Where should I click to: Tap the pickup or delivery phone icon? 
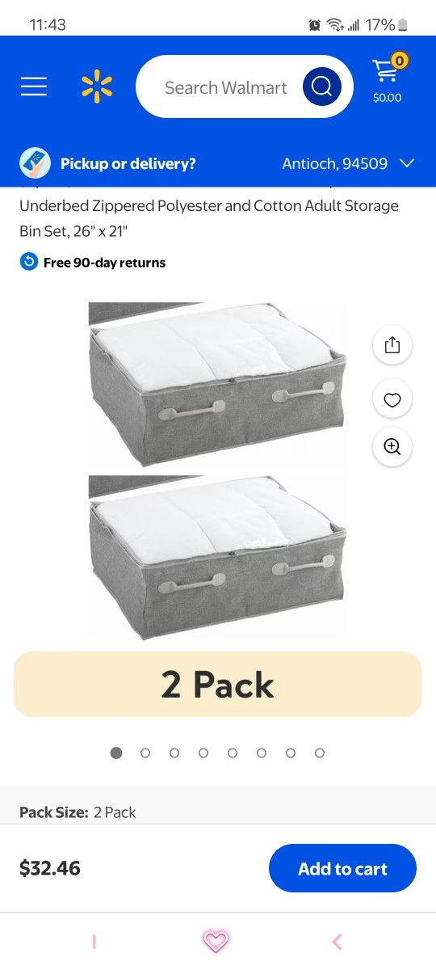pyautogui.click(x=35, y=163)
